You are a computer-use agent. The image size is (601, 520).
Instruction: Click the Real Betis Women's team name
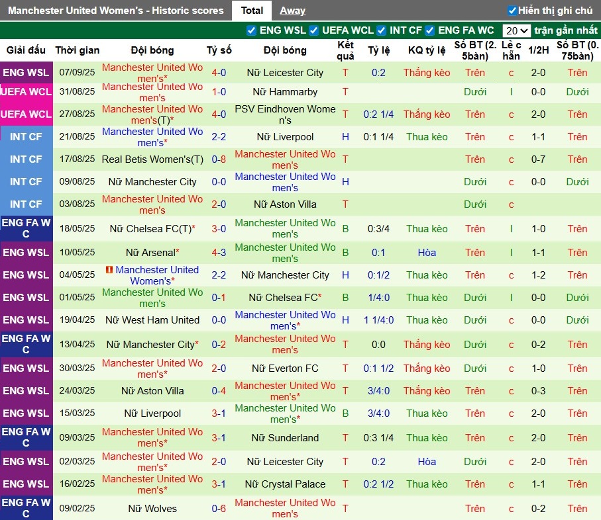click(x=152, y=159)
